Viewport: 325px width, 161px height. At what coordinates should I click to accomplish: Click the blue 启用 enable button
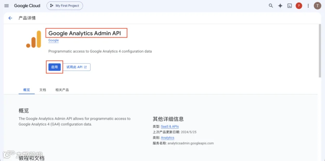coord(55,67)
